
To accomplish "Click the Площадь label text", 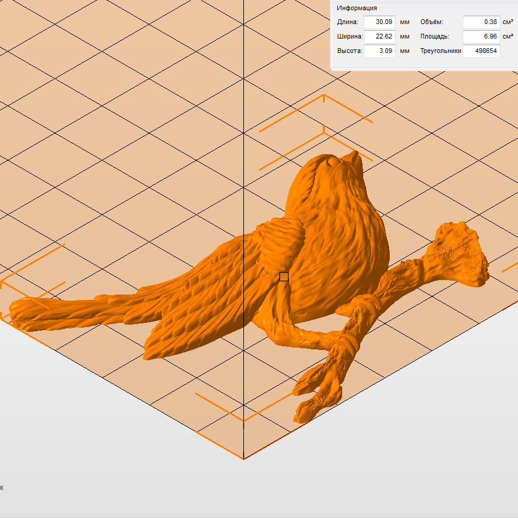I will (434, 37).
